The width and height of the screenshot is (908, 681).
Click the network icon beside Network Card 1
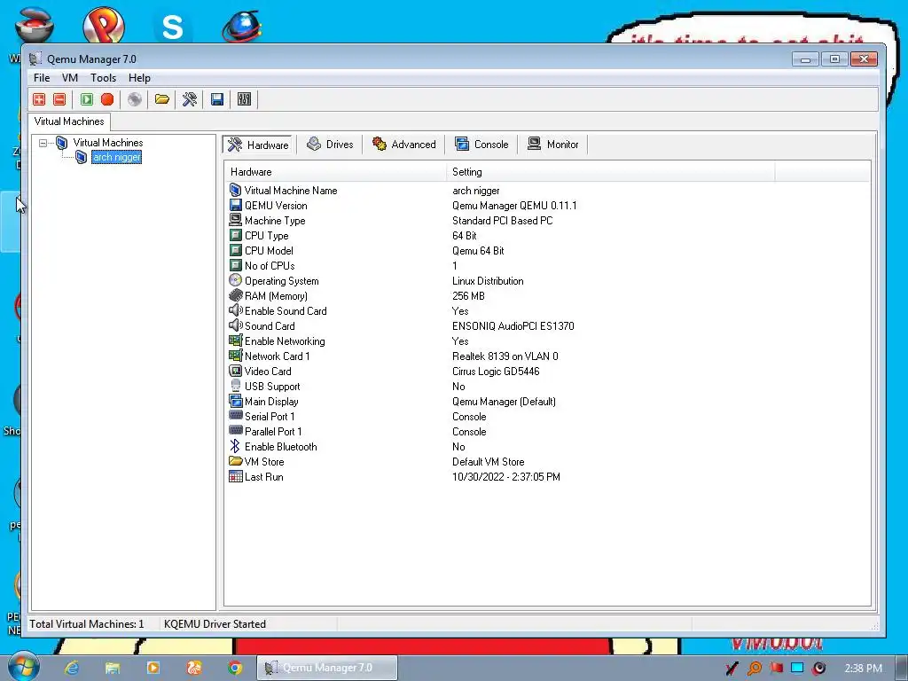[235, 356]
